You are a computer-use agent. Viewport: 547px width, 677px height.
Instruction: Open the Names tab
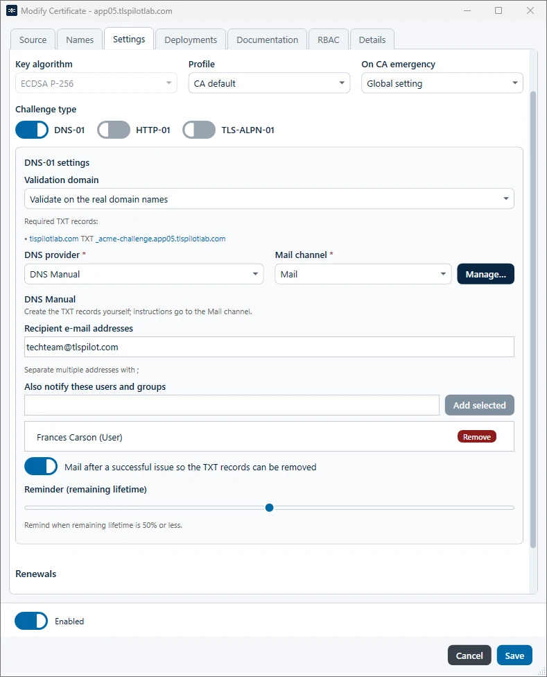coord(80,40)
